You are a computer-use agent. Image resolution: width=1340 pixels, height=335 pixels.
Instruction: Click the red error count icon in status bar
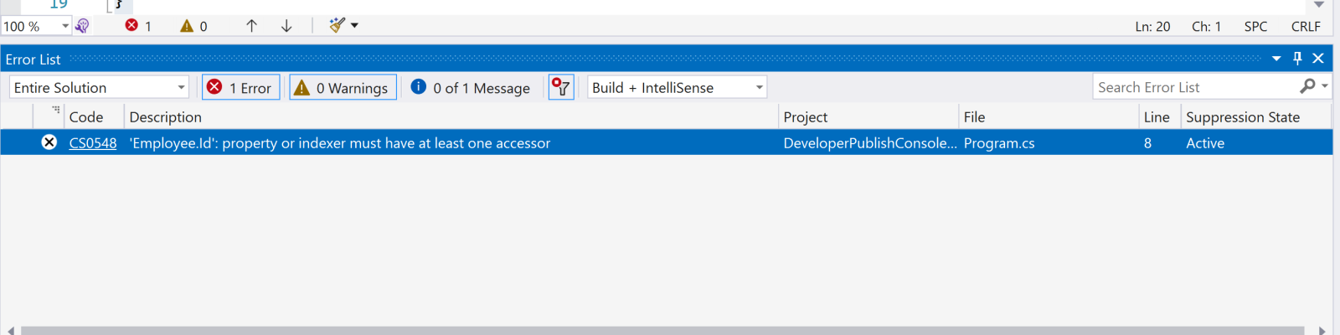click(131, 26)
